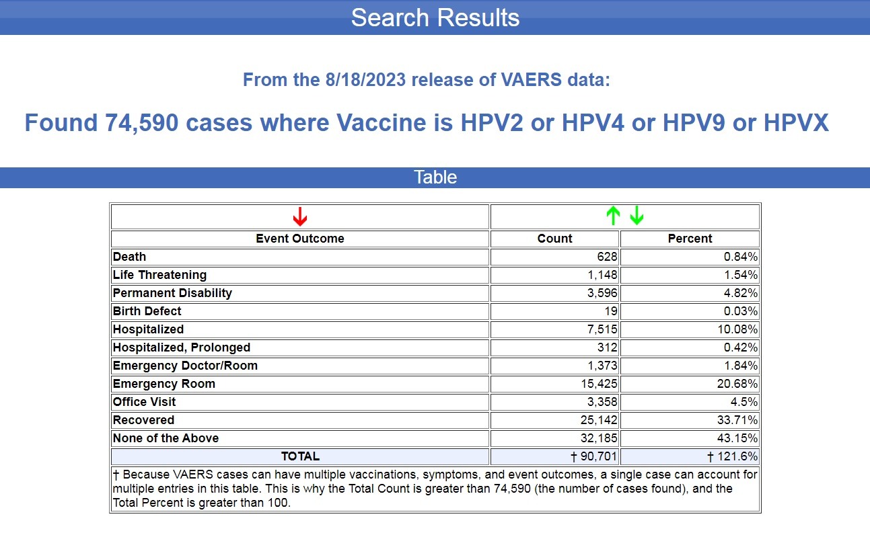Click the Recovered count 25,142
The width and height of the screenshot is (870, 535).
[x=598, y=420]
